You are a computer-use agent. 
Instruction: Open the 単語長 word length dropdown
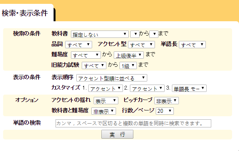click(192, 44)
